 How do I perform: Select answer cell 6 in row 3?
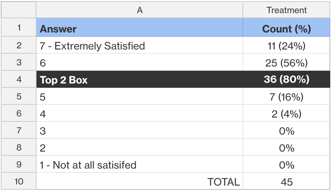click(x=139, y=62)
